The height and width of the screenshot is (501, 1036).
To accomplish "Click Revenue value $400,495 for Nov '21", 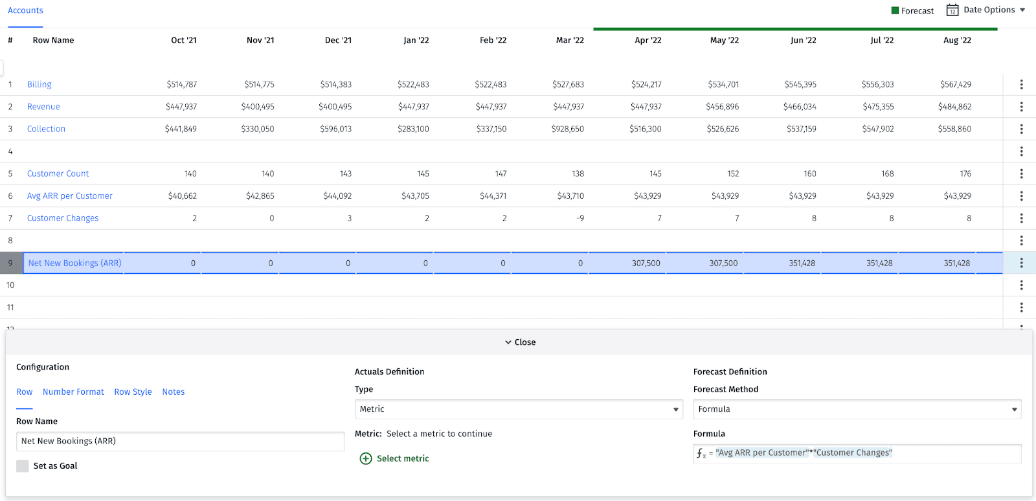I will click(258, 107).
